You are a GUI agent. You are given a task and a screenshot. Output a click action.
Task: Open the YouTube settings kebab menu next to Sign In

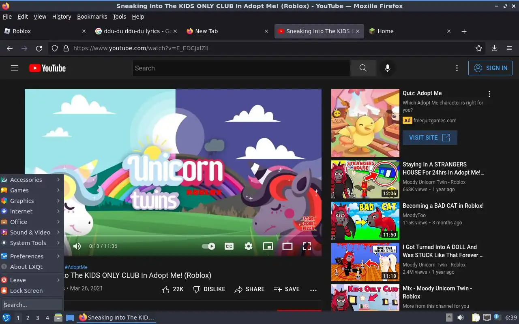(457, 68)
